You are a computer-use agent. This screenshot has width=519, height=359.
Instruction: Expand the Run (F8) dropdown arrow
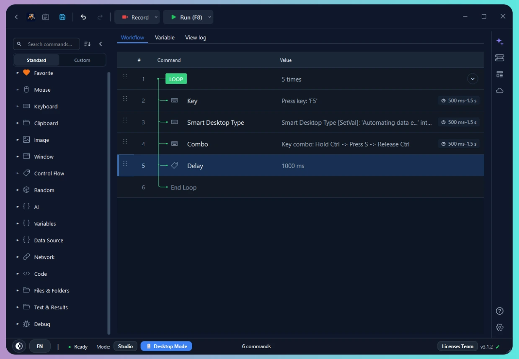coord(209,17)
